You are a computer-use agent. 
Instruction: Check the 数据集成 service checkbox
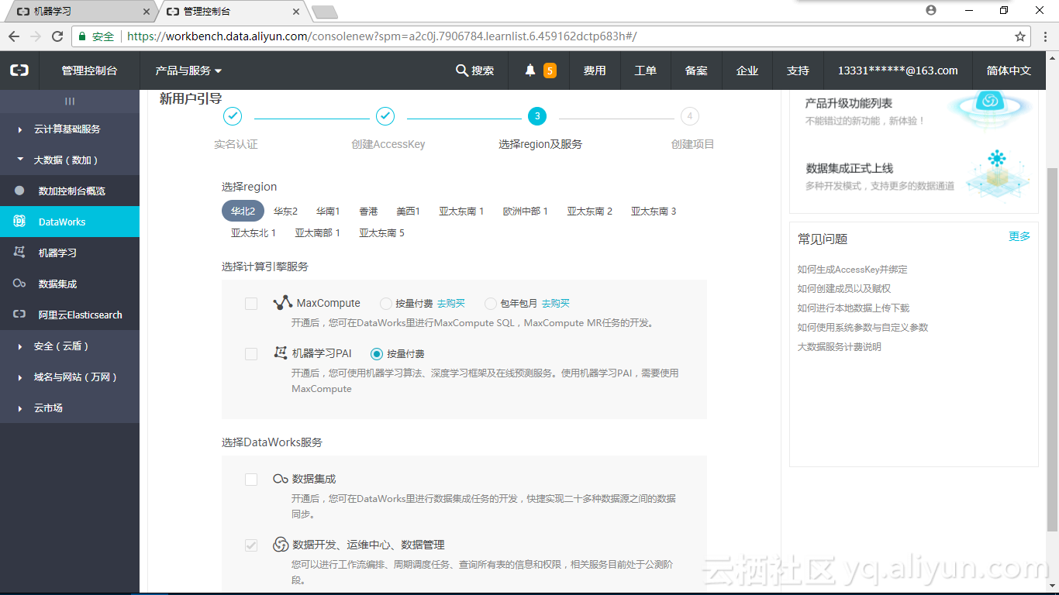251,480
